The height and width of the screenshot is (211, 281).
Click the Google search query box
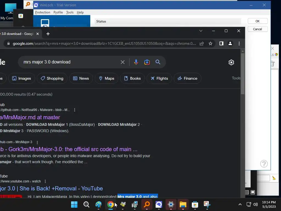click(x=70, y=62)
